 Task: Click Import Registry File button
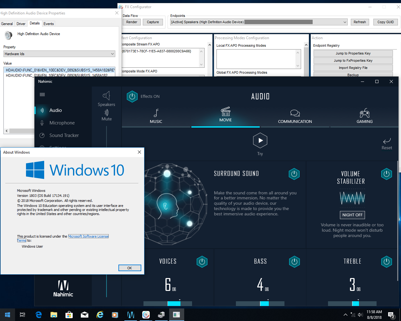[353, 68]
